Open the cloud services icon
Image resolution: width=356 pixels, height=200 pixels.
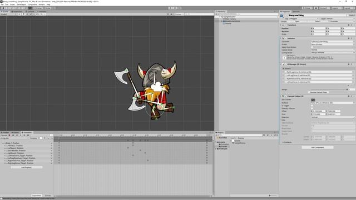pos(316,8)
